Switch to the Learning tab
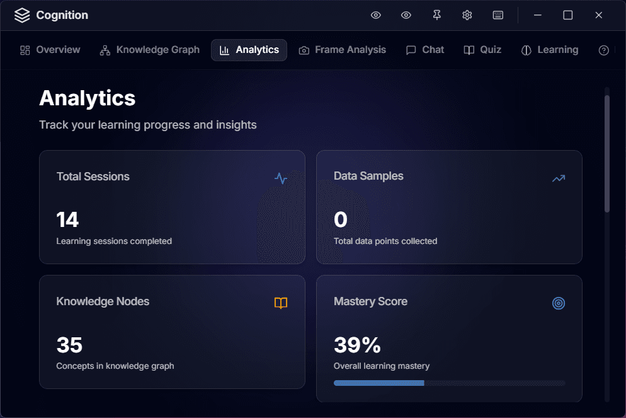626x418 pixels. point(550,50)
